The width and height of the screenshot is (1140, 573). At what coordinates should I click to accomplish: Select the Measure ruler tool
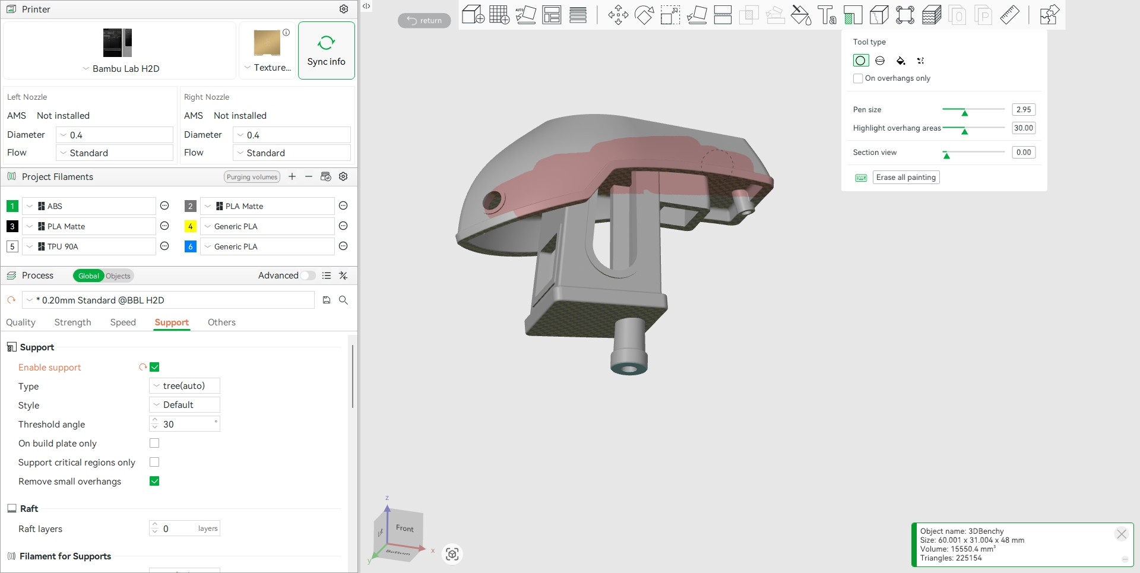click(1010, 14)
